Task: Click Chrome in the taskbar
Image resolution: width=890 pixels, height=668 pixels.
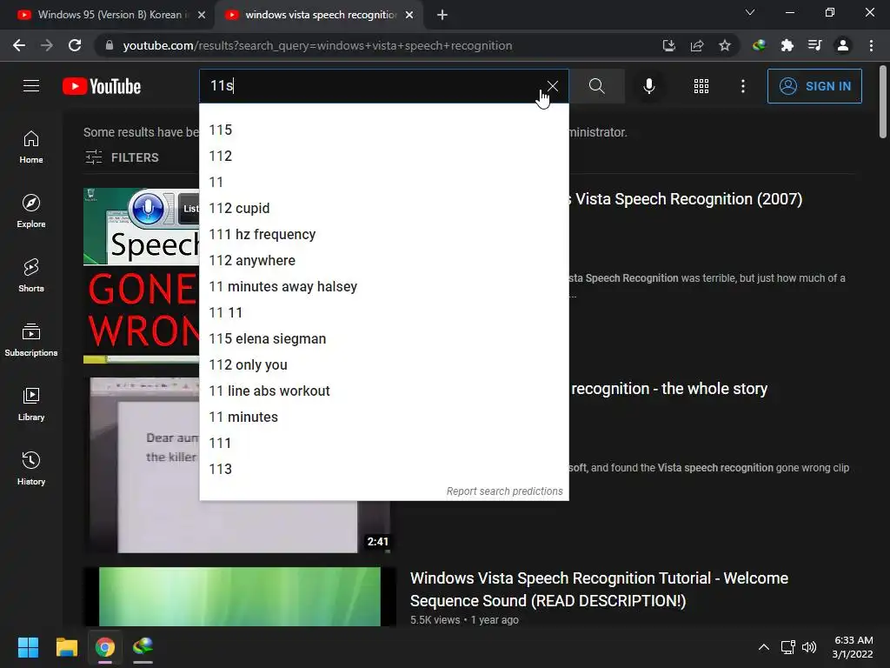Action: pyautogui.click(x=105, y=647)
